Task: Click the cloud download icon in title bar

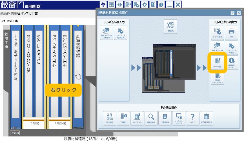Action: pos(103,5)
